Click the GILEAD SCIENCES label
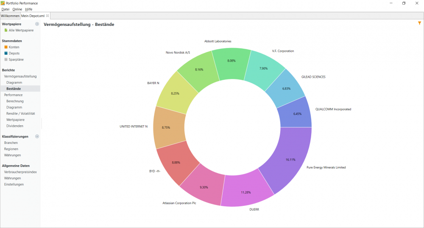424x228 pixels. click(313, 77)
